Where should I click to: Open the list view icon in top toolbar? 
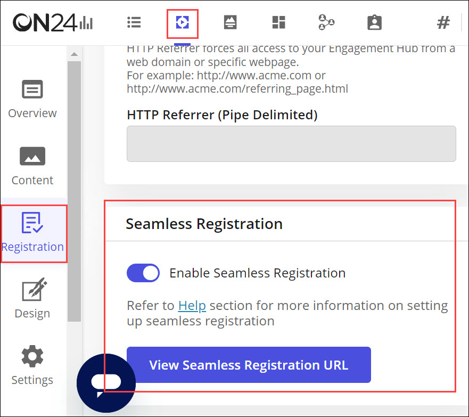pos(134,22)
